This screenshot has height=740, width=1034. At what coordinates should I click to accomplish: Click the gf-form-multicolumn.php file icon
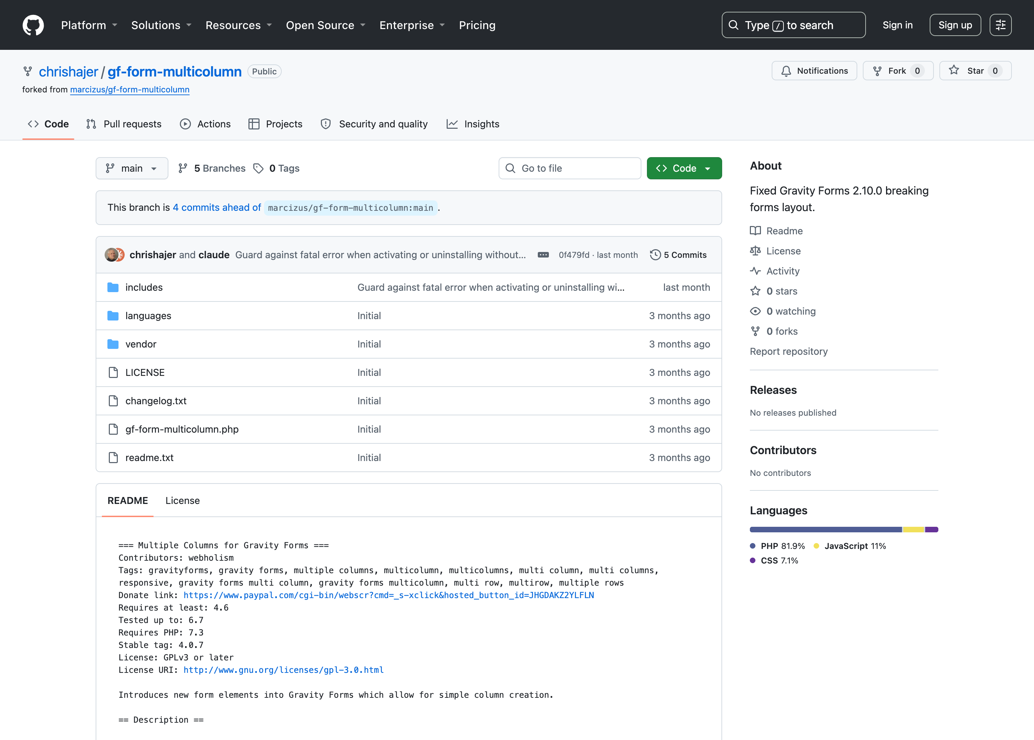click(113, 429)
